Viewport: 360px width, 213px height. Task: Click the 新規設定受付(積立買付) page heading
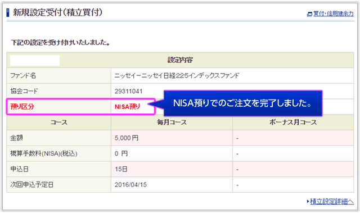click(x=57, y=12)
